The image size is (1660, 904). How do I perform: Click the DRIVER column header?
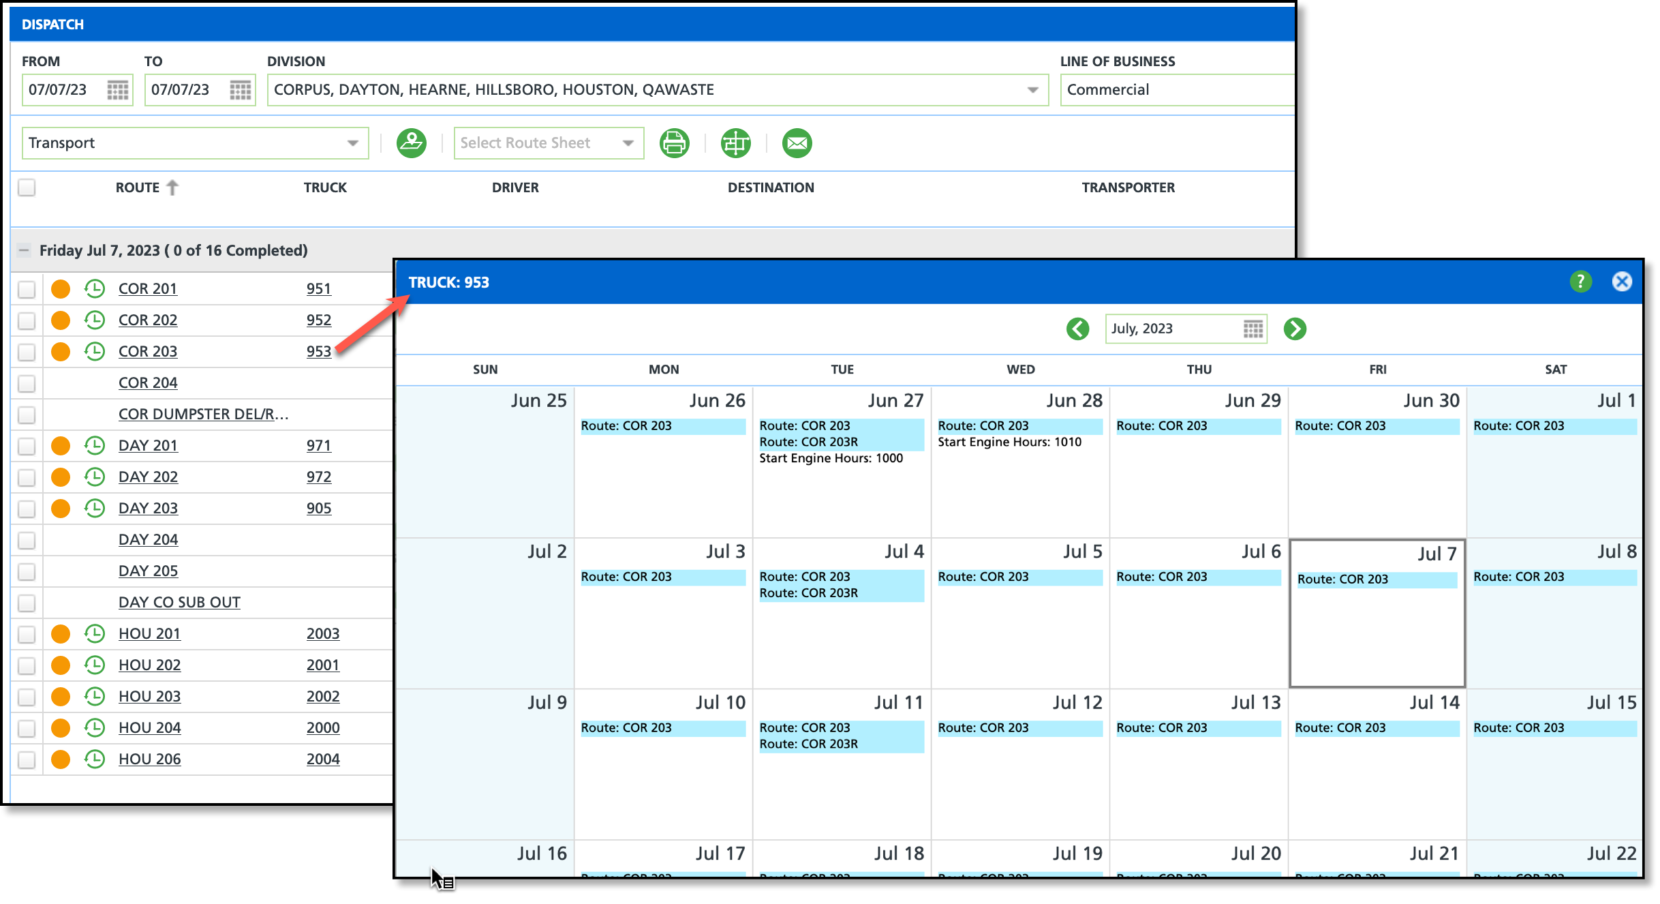(515, 187)
